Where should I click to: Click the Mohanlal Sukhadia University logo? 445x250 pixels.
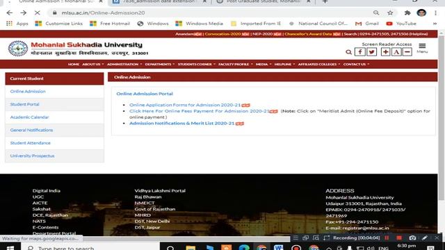(18, 49)
